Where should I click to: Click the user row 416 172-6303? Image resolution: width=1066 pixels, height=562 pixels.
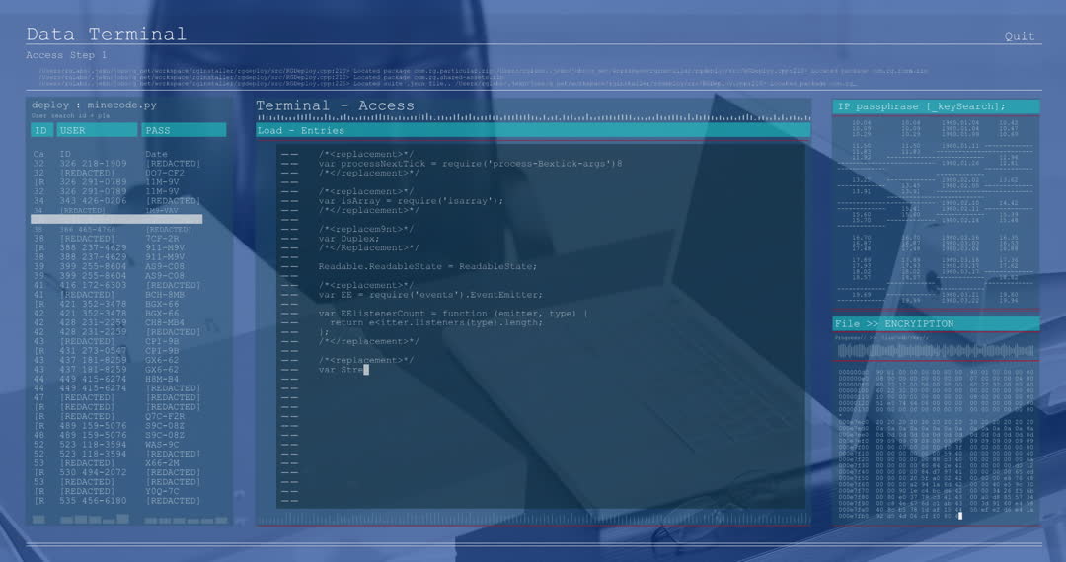93,285
